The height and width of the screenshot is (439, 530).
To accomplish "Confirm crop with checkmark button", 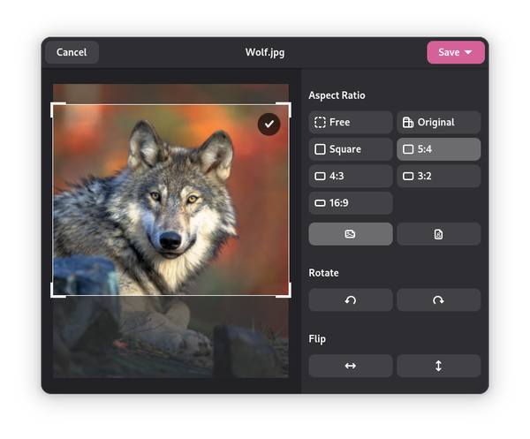I will tap(269, 125).
